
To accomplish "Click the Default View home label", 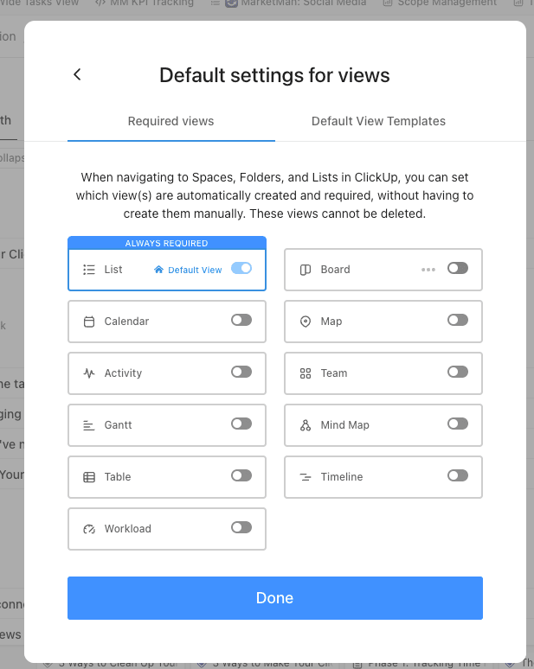I will [x=188, y=270].
